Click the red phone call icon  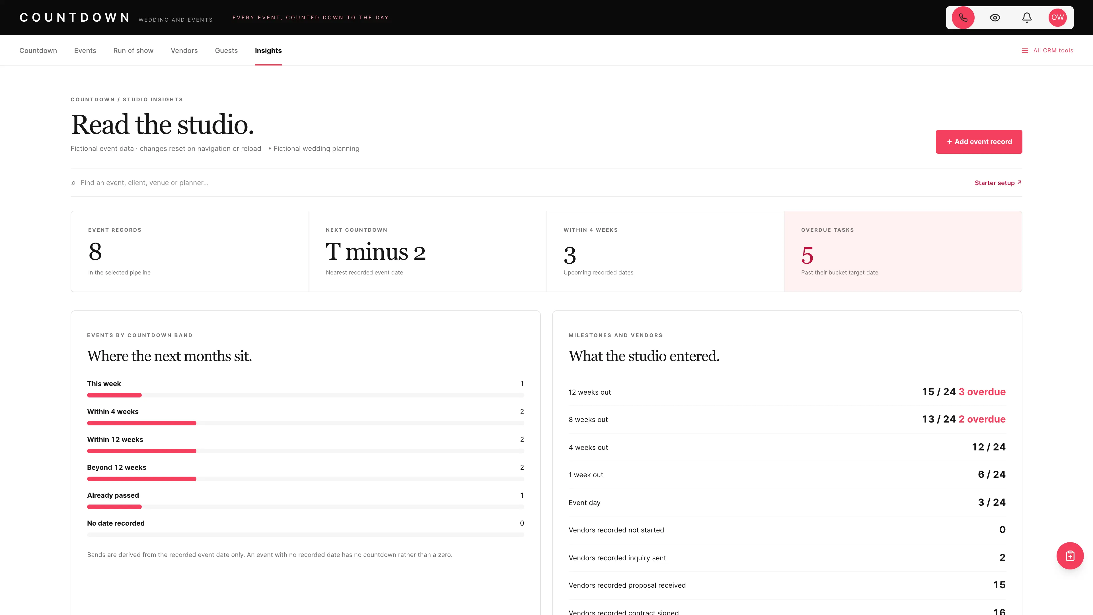(963, 17)
